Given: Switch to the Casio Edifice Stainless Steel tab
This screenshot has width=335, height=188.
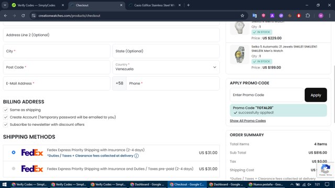Looking at the screenshot, I should pos(154,5).
